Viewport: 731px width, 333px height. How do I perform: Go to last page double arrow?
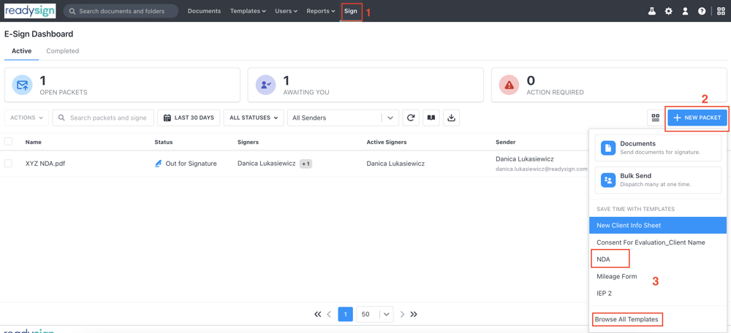pos(414,314)
